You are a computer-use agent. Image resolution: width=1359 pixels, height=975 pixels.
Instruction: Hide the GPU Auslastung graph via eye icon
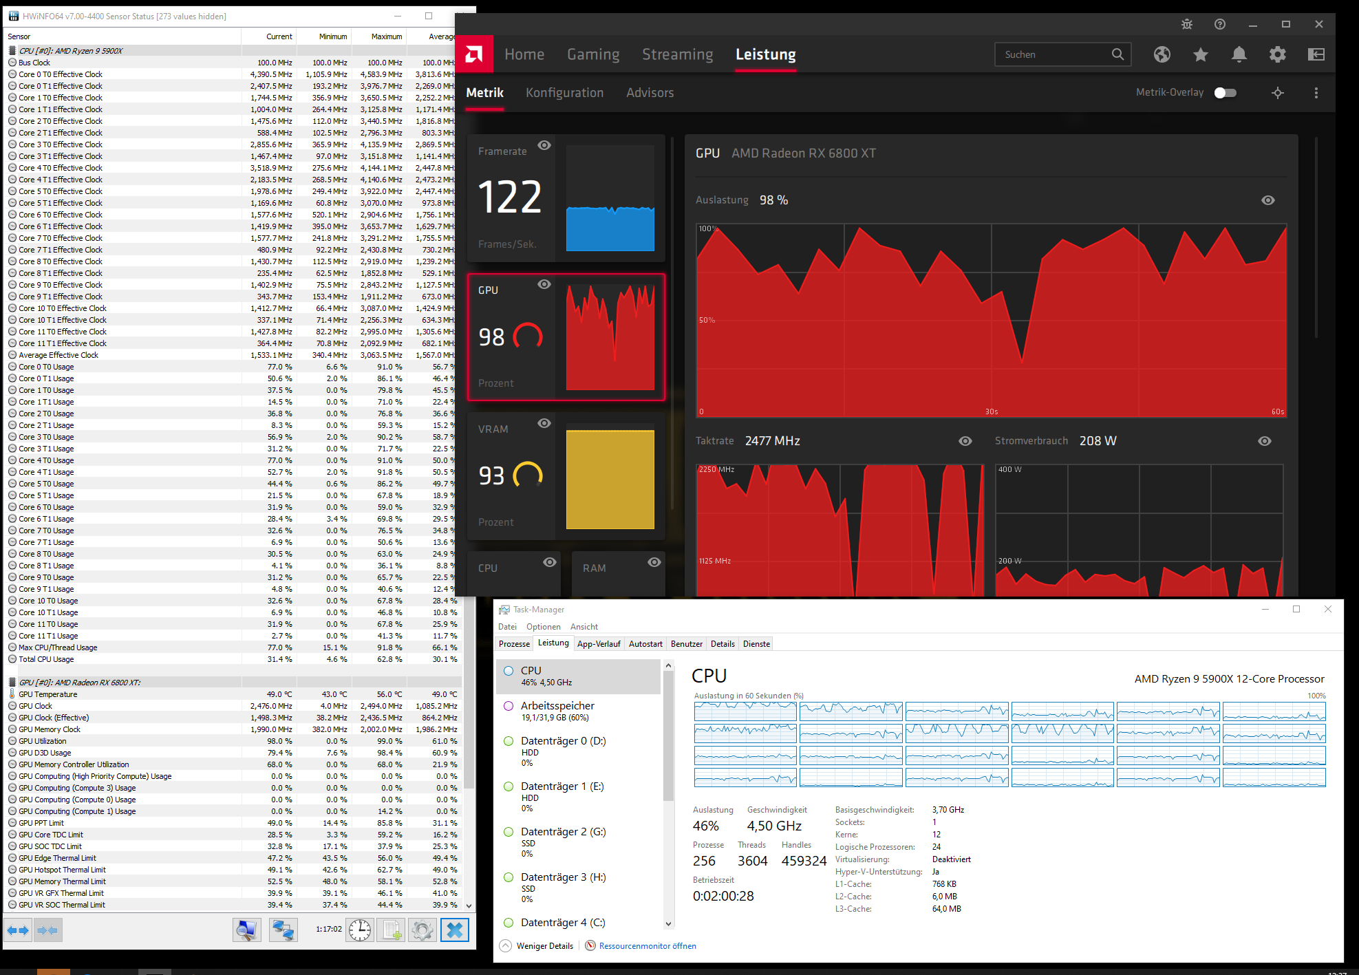[1268, 200]
